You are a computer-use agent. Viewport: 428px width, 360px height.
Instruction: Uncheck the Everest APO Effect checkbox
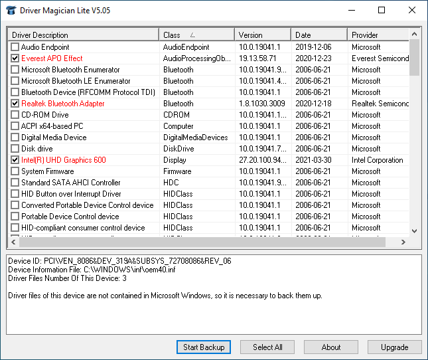pyautogui.click(x=15, y=58)
